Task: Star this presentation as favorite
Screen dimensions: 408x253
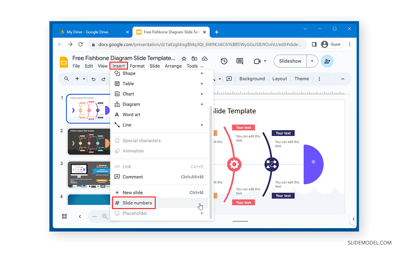Action: point(184,59)
